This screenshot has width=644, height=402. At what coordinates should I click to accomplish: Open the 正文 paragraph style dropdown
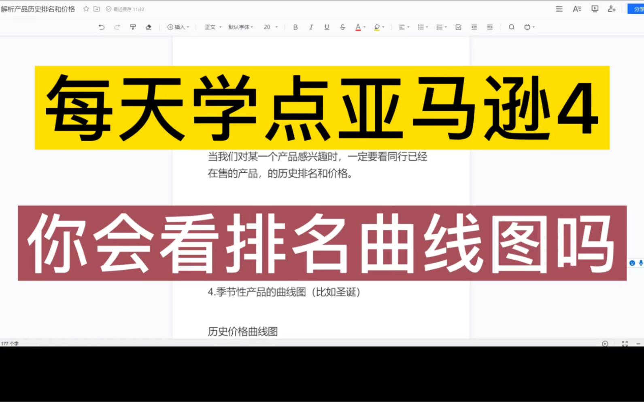[x=213, y=27]
